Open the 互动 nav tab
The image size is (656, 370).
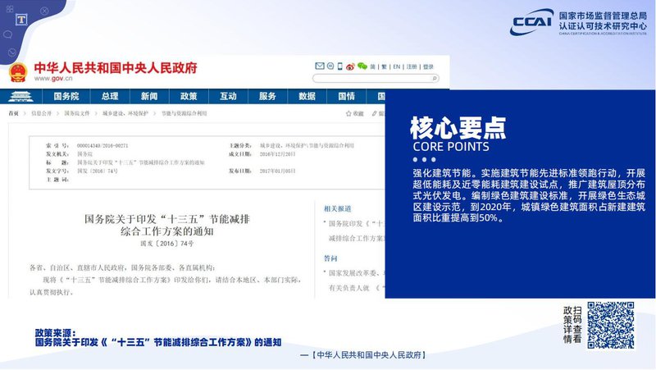[229, 96]
